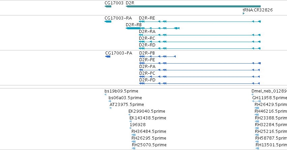Select the D2R gene span bar
The width and height of the screenshot is (287, 150).
193,7
